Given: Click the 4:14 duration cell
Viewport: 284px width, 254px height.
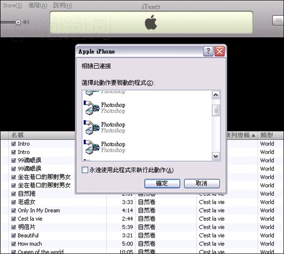Looking at the screenshot, I should 127,211.
